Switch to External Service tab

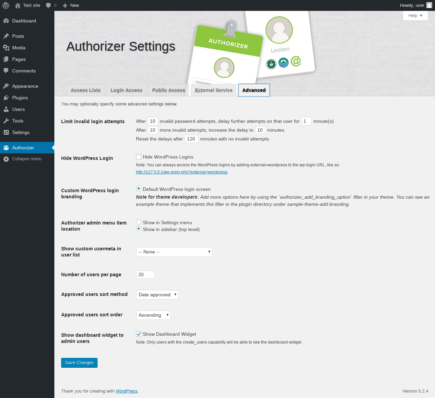pos(214,90)
